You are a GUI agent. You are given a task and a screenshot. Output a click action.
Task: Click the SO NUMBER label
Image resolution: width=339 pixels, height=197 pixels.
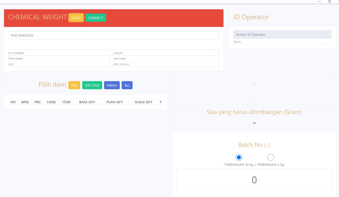(17, 53)
